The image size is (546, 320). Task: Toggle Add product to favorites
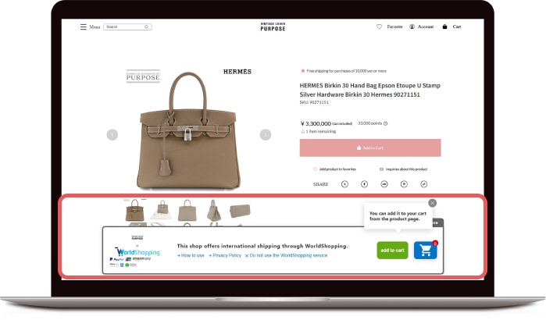tap(334, 169)
